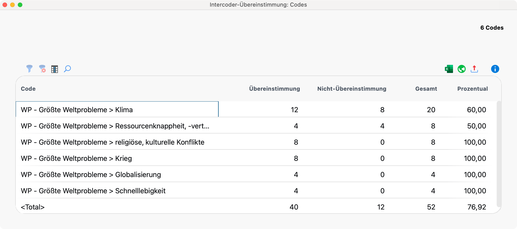Activate the search magnifier icon

(x=67, y=69)
